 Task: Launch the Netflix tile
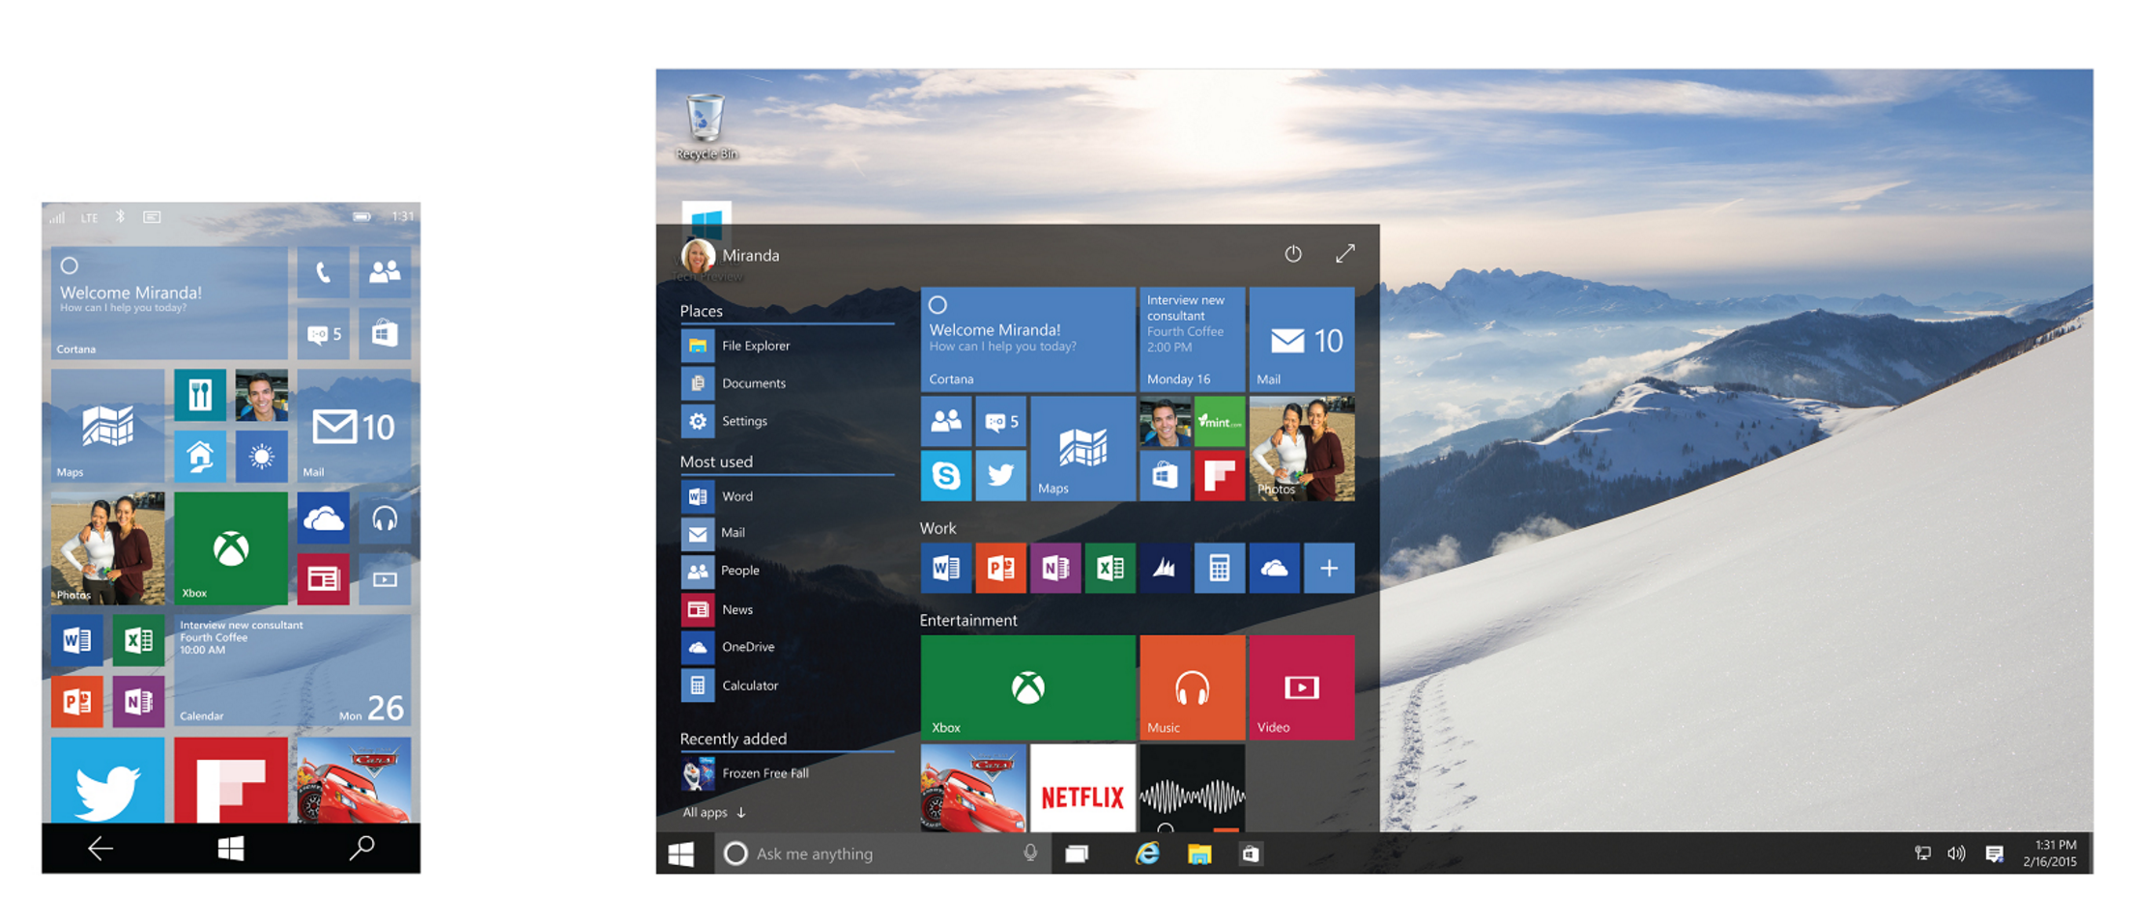pos(1082,788)
